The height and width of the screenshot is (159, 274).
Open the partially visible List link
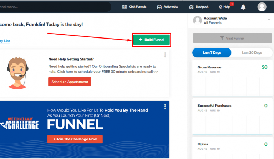pos(5,41)
